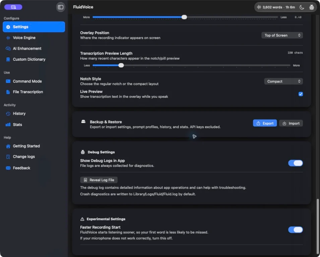
Task: Click the Voice Engine waveform icon
Action: coord(8,38)
